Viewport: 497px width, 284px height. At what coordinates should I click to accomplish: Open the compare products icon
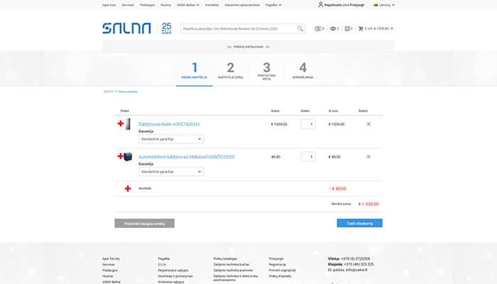tap(317, 28)
